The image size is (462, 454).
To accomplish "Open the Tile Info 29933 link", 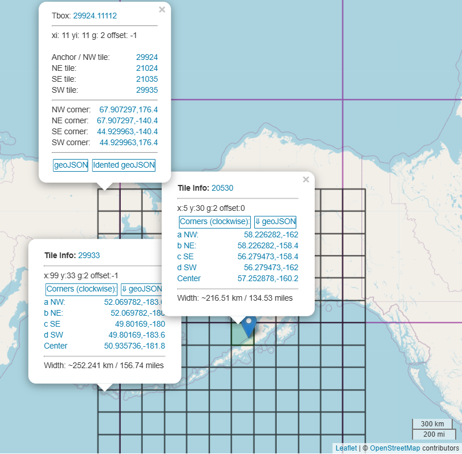I will click(x=89, y=255).
